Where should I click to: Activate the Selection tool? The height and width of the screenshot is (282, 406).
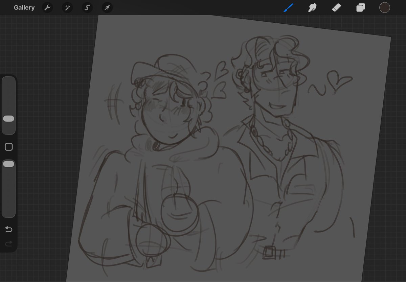point(87,7)
